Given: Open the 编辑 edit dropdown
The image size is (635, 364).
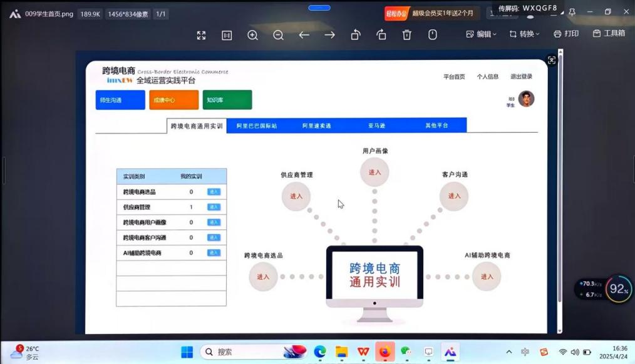Looking at the screenshot, I should (x=482, y=34).
